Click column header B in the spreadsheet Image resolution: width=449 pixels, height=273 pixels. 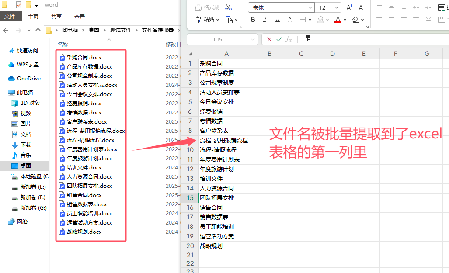click(x=269, y=54)
